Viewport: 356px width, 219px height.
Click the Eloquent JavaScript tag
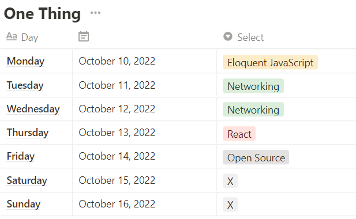pyautogui.click(x=270, y=62)
